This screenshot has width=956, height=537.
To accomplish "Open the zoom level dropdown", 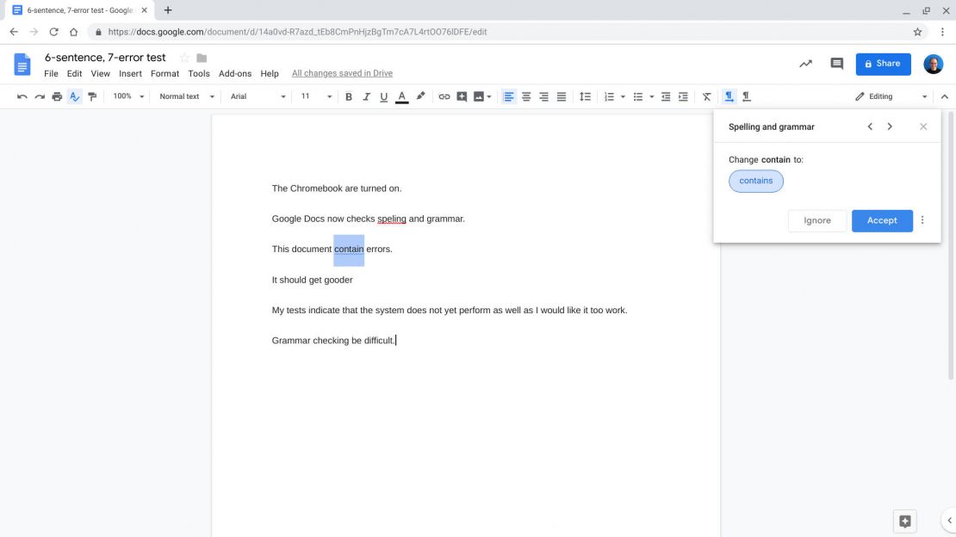I will coord(127,96).
